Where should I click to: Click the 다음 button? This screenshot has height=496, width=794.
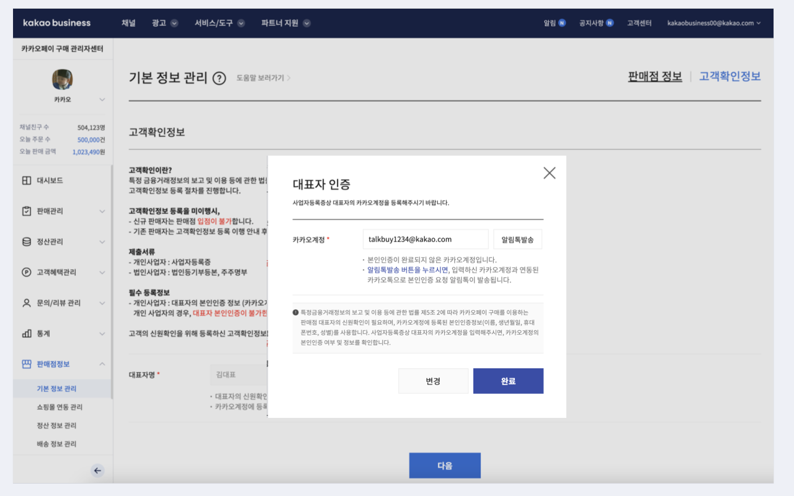point(445,466)
